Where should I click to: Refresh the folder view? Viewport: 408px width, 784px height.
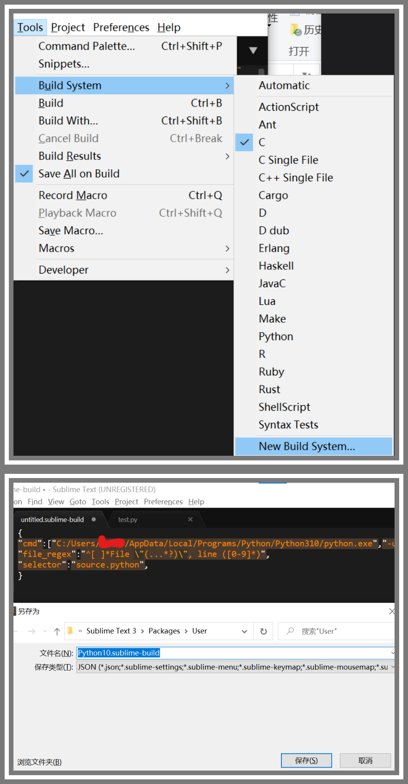264,631
